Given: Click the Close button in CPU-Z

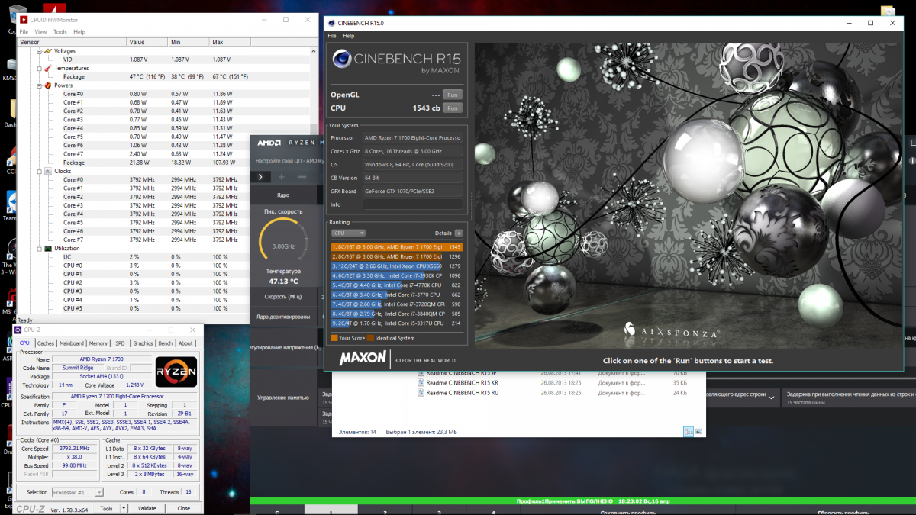Looking at the screenshot, I should click(184, 508).
